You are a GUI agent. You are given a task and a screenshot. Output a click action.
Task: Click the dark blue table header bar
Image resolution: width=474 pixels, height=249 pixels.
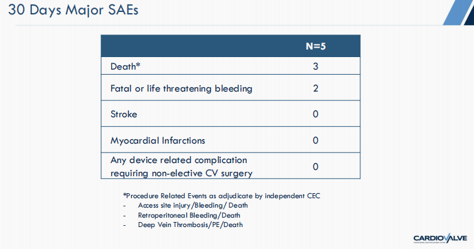(230, 46)
